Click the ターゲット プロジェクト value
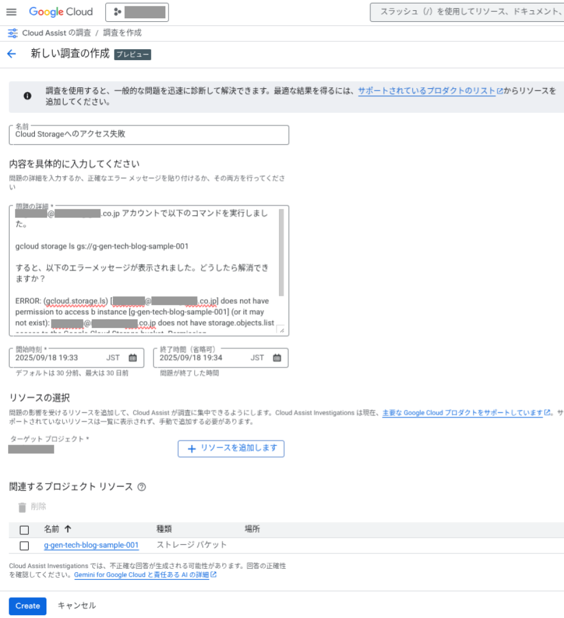The image size is (564, 618). tap(31, 449)
